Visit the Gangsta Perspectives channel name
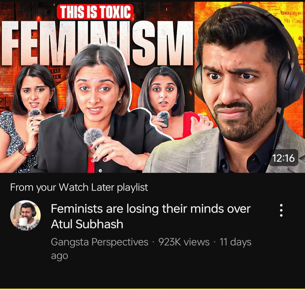 coord(100,242)
